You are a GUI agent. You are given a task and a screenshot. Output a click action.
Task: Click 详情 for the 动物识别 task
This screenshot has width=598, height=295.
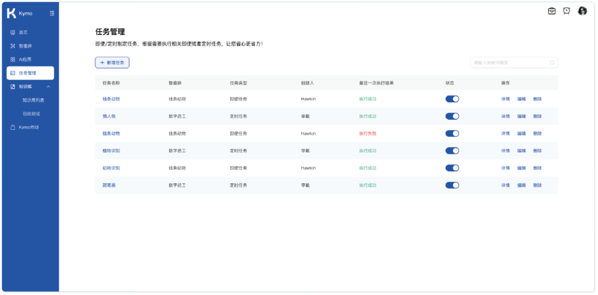click(x=506, y=168)
